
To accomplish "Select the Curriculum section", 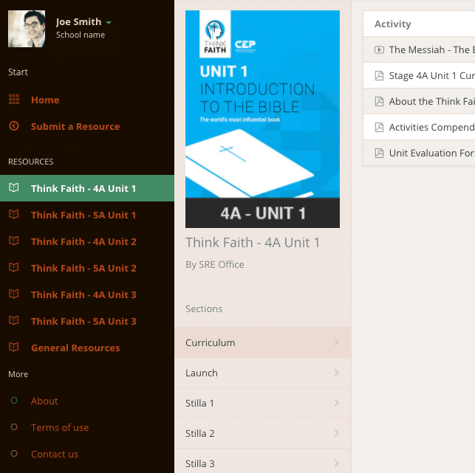I will 263,342.
